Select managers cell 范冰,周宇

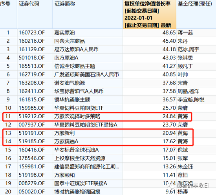pyautogui.click(x=188, y=49)
